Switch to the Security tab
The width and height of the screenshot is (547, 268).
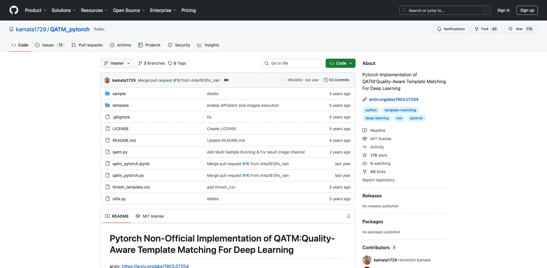click(x=179, y=45)
